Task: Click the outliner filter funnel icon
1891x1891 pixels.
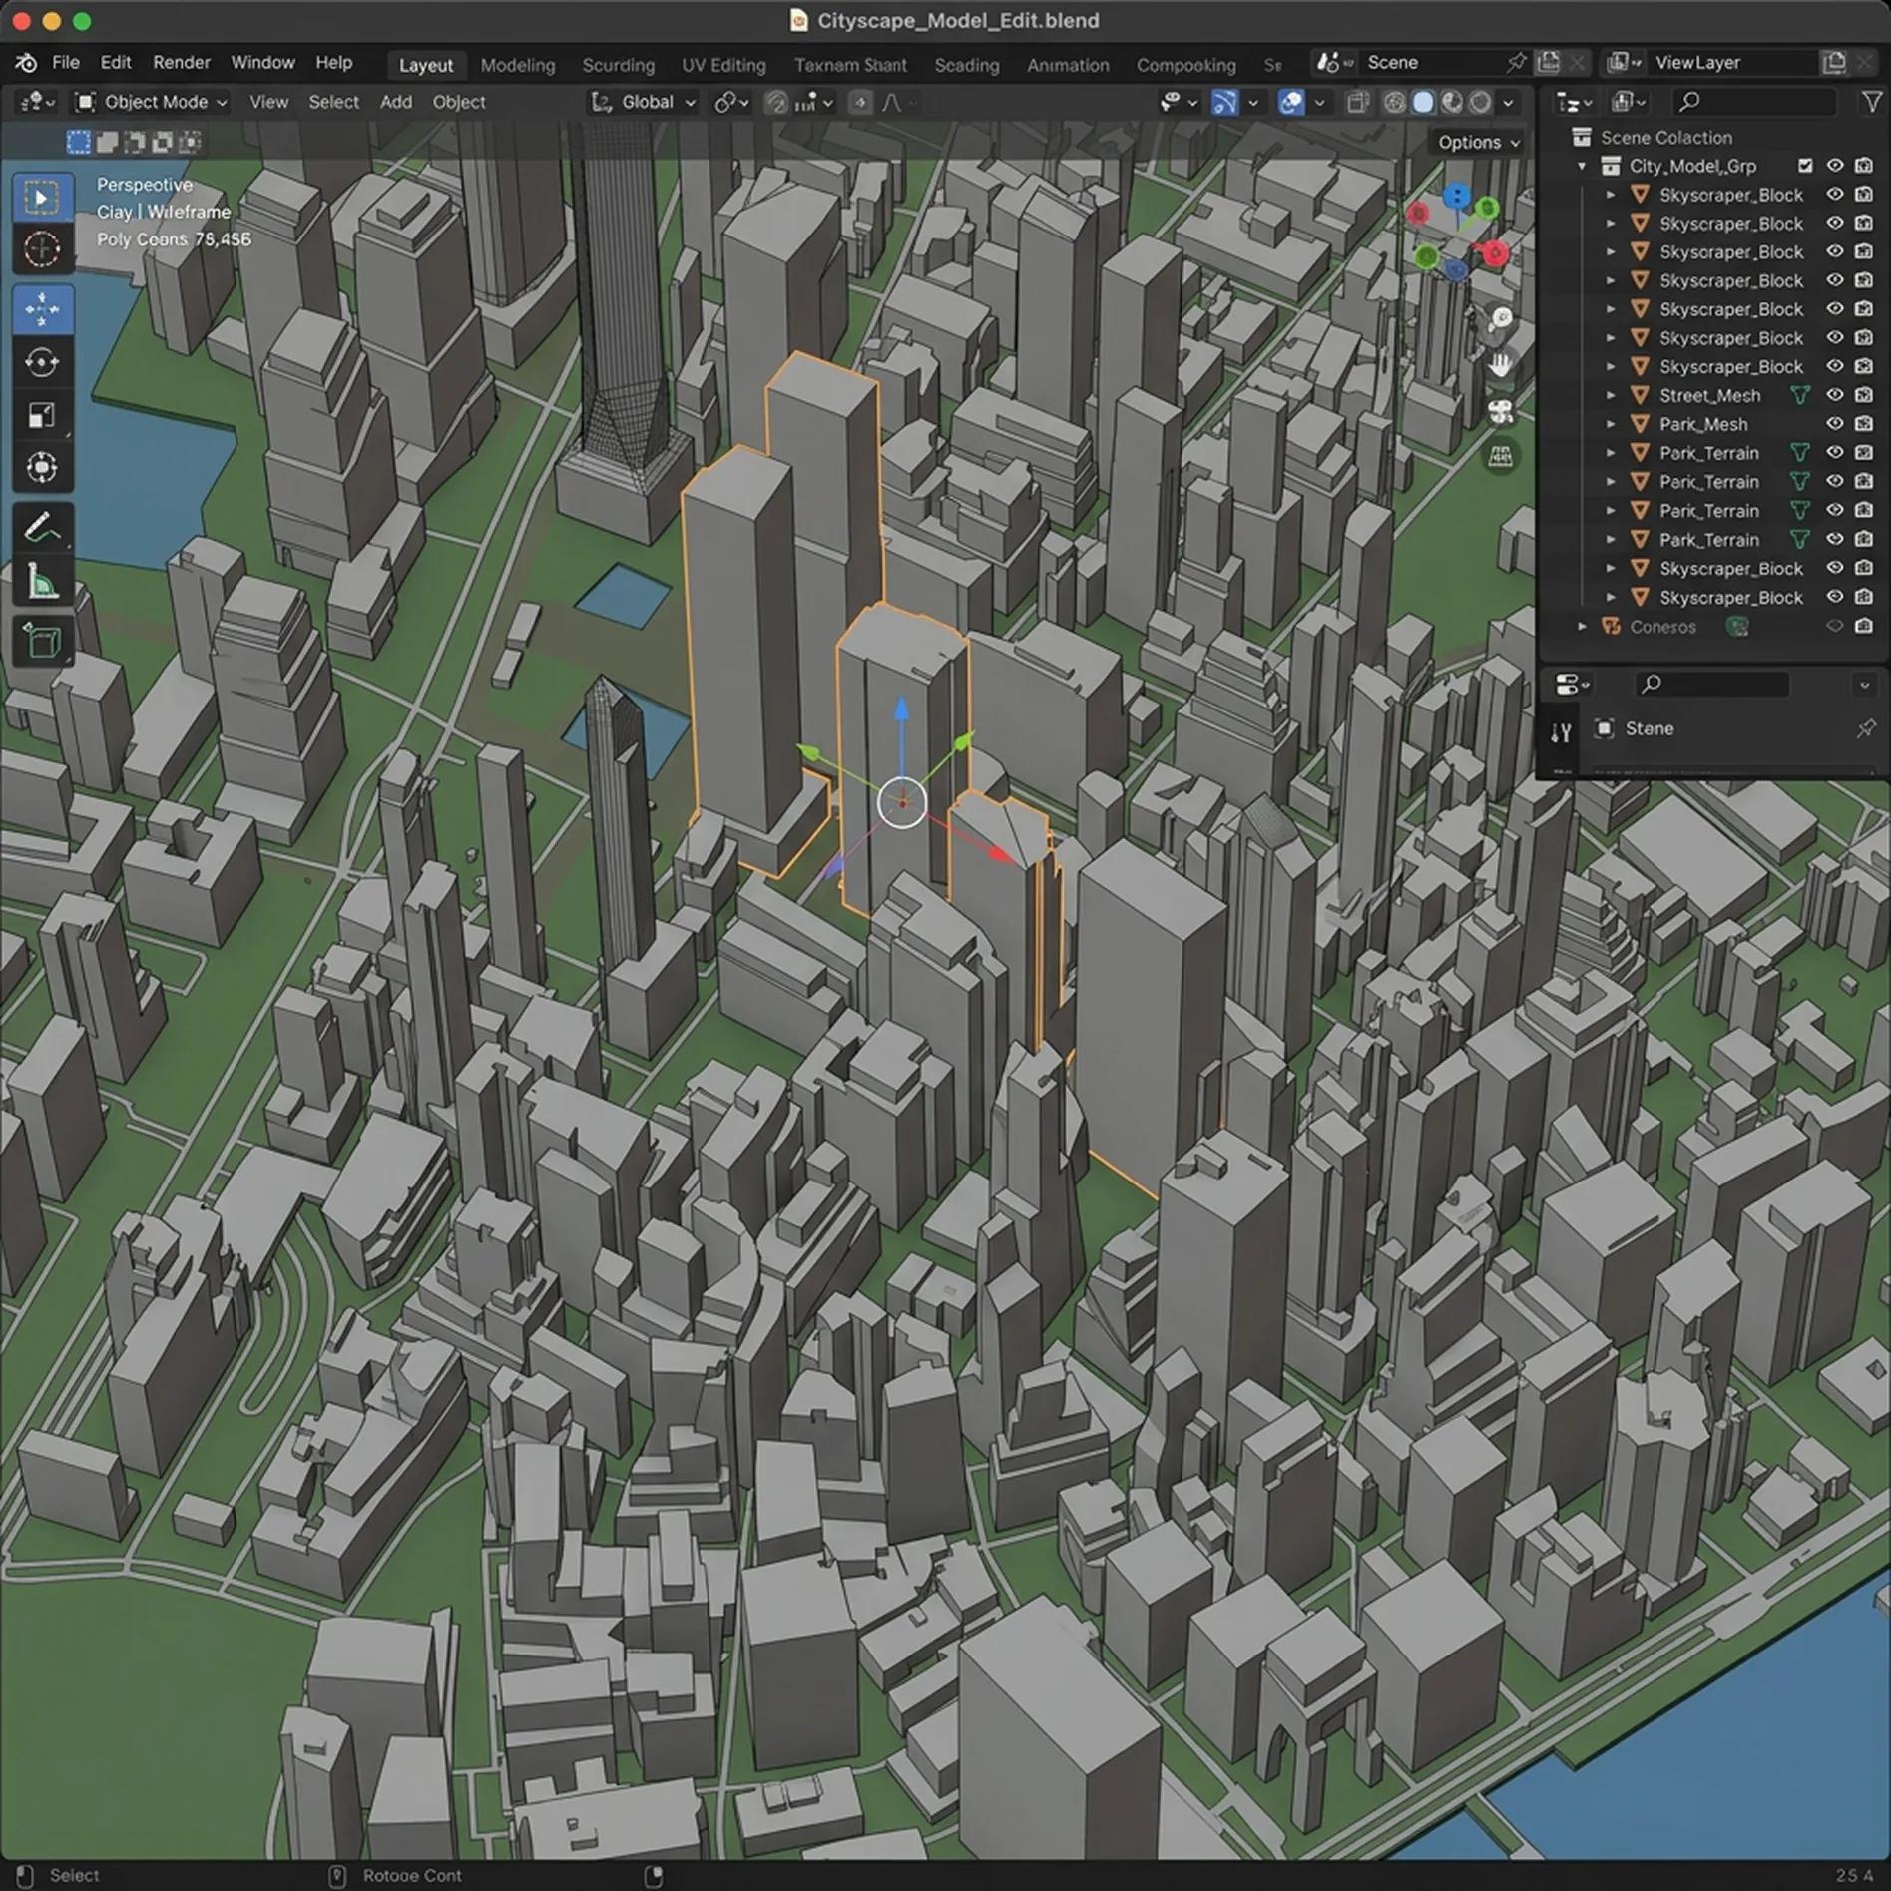Action: (1871, 102)
